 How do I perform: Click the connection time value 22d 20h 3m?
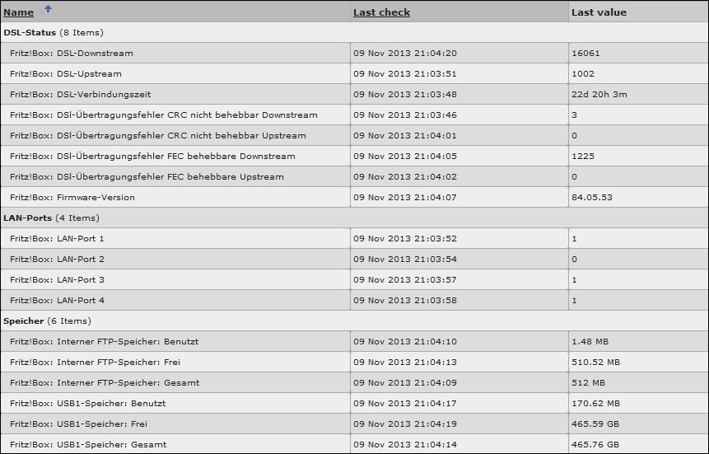tap(599, 94)
